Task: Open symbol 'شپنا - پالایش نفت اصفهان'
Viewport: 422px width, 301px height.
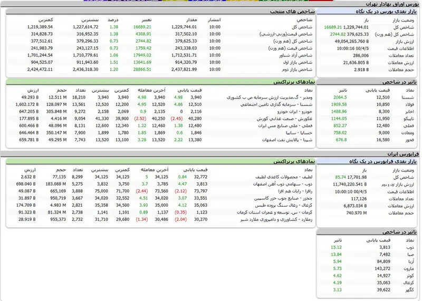Action: click(287, 140)
